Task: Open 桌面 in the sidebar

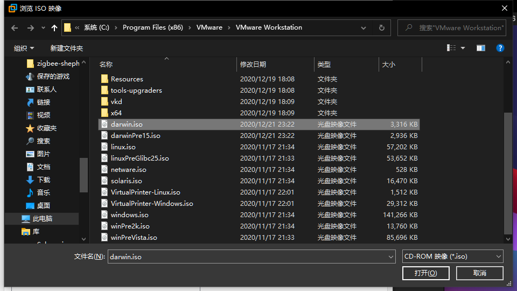Action: click(x=38, y=205)
